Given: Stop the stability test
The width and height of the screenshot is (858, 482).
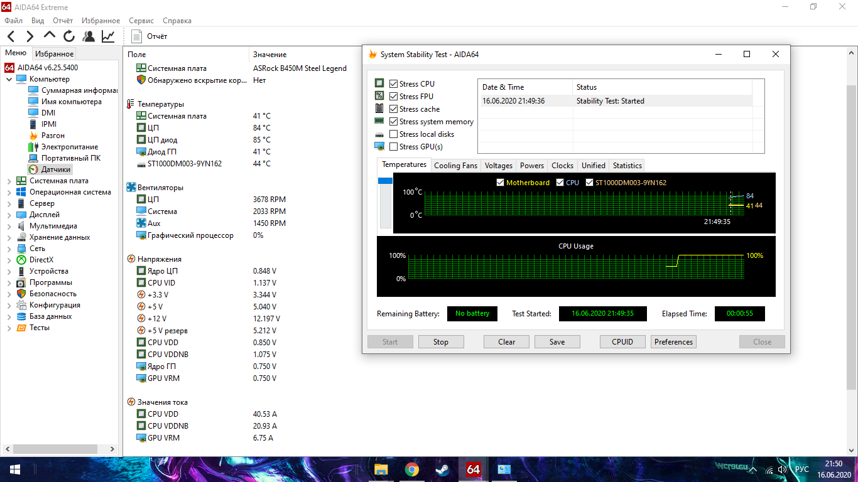Looking at the screenshot, I should 441,342.
